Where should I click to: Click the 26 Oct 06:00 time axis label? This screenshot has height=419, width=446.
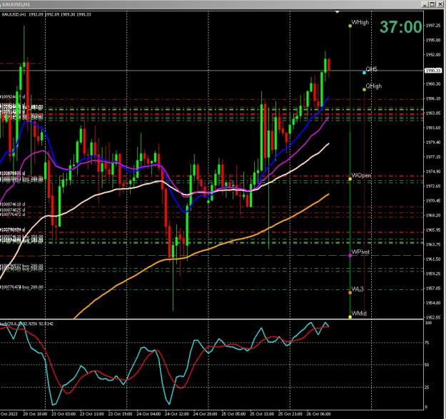[x=318, y=414]
